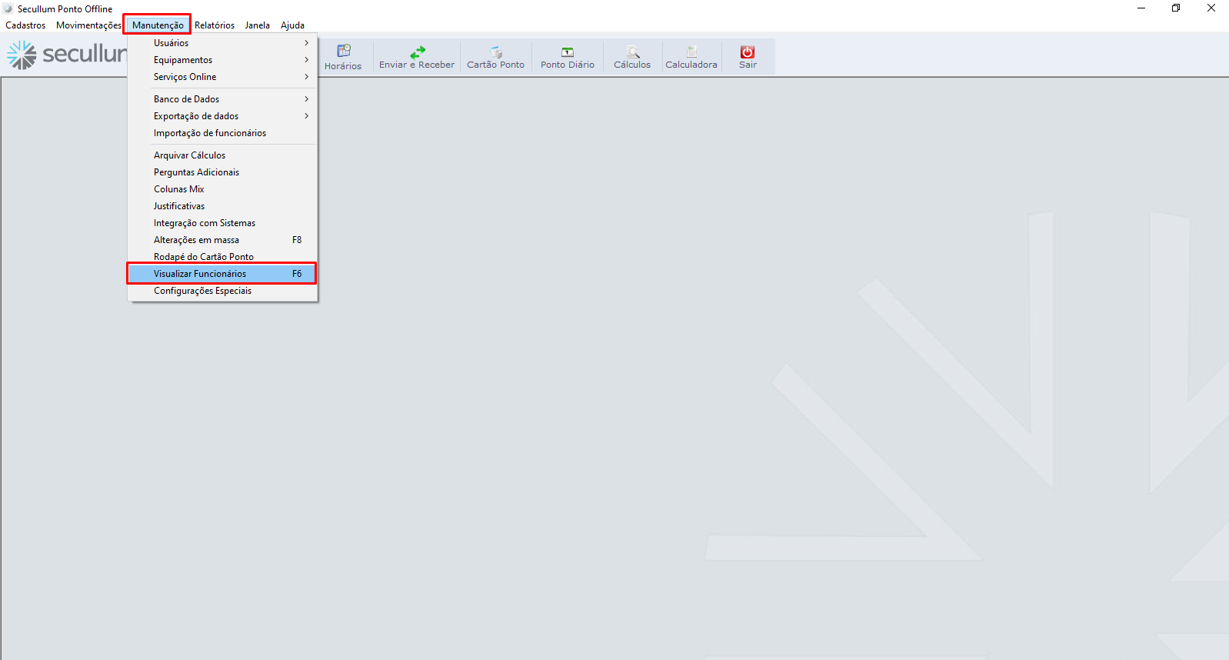The image size is (1229, 660).
Task: Open the Movimentações menu
Action: (x=88, y=25)
